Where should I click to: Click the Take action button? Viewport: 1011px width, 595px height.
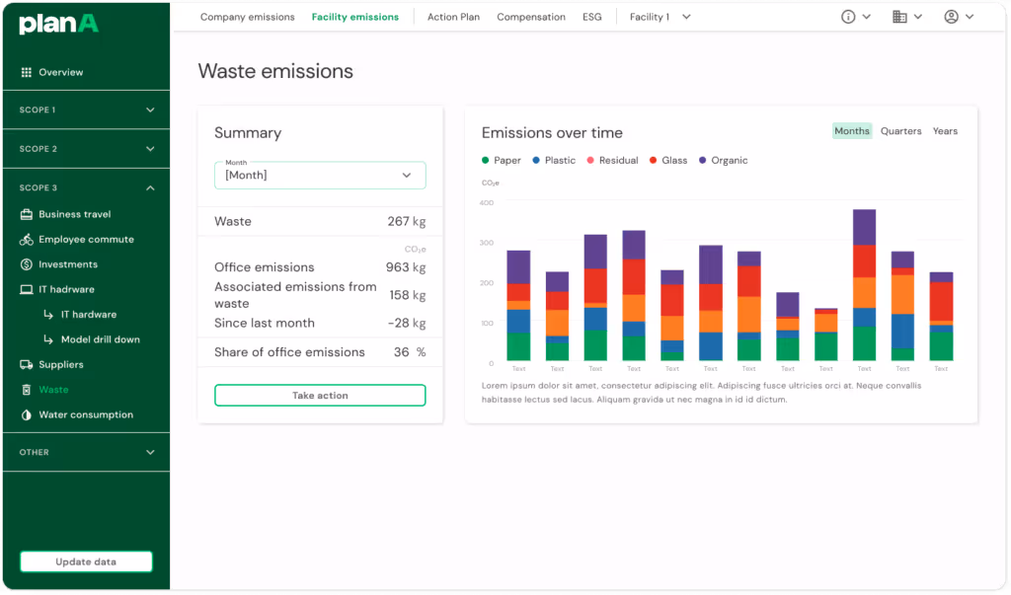tap(320, 395)
